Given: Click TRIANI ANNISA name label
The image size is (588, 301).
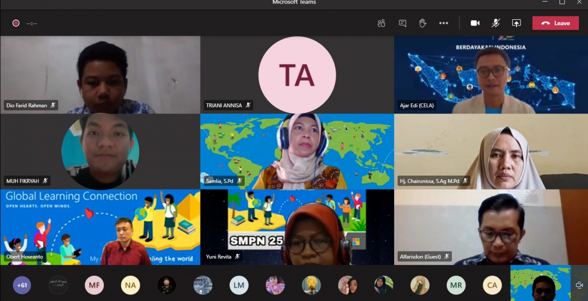Looking at the screenshot, I should click(224, 105).
